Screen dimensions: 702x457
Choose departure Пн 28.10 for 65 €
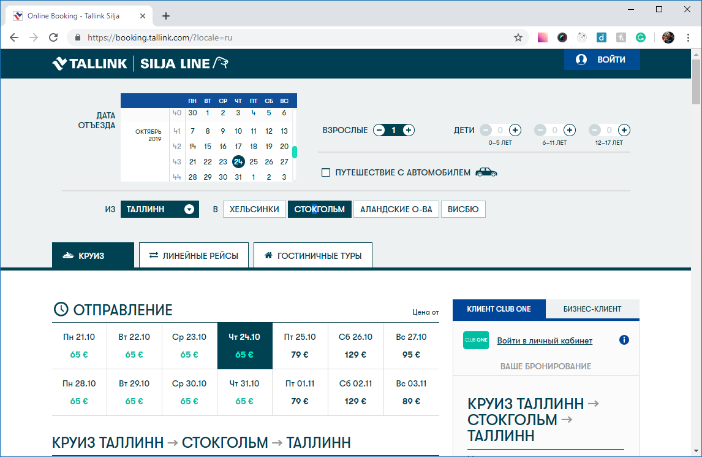[x=79, y=393]
